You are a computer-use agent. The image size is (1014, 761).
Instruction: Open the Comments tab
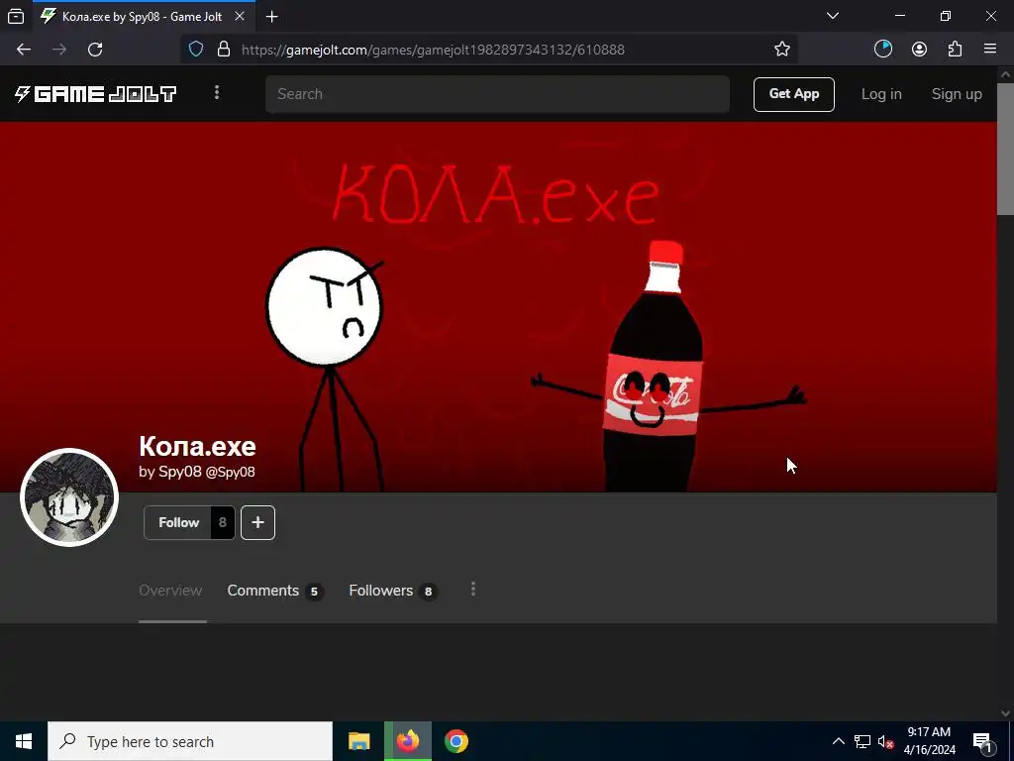coord(275,591)
